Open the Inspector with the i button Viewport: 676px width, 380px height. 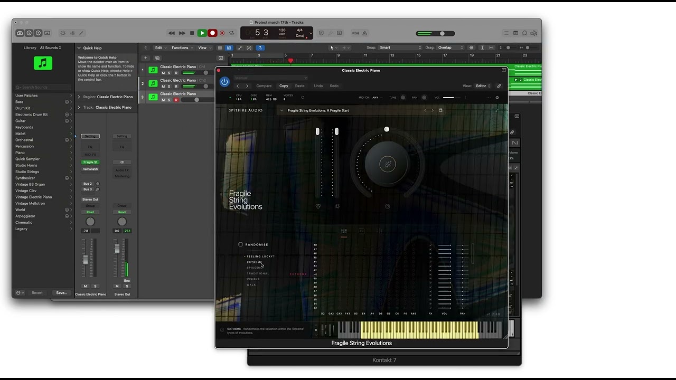click(29, 33)
